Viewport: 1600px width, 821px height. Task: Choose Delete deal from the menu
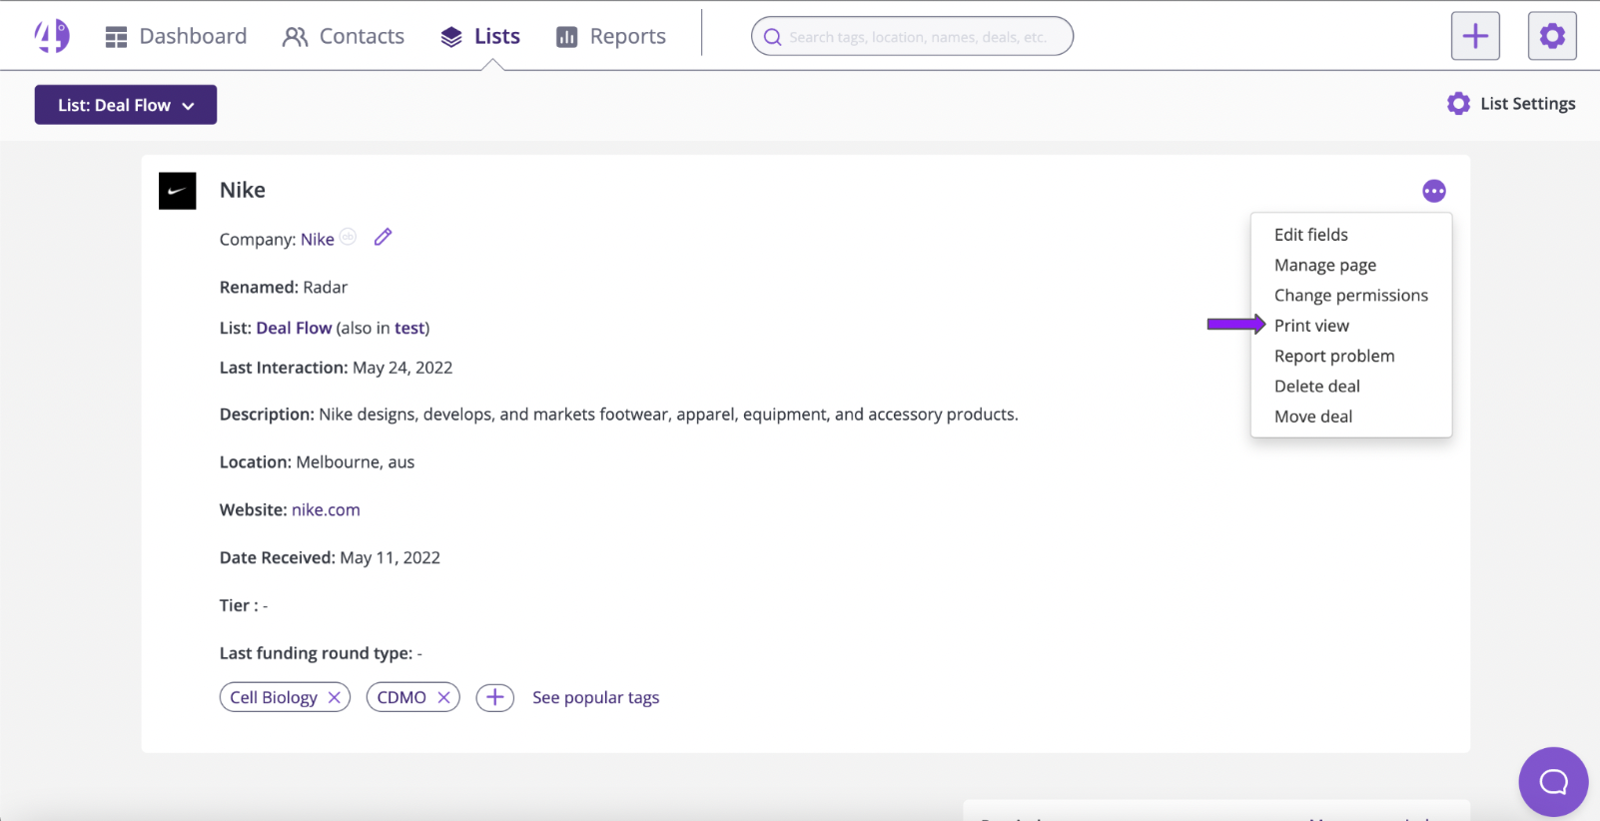pos(1316,387)
